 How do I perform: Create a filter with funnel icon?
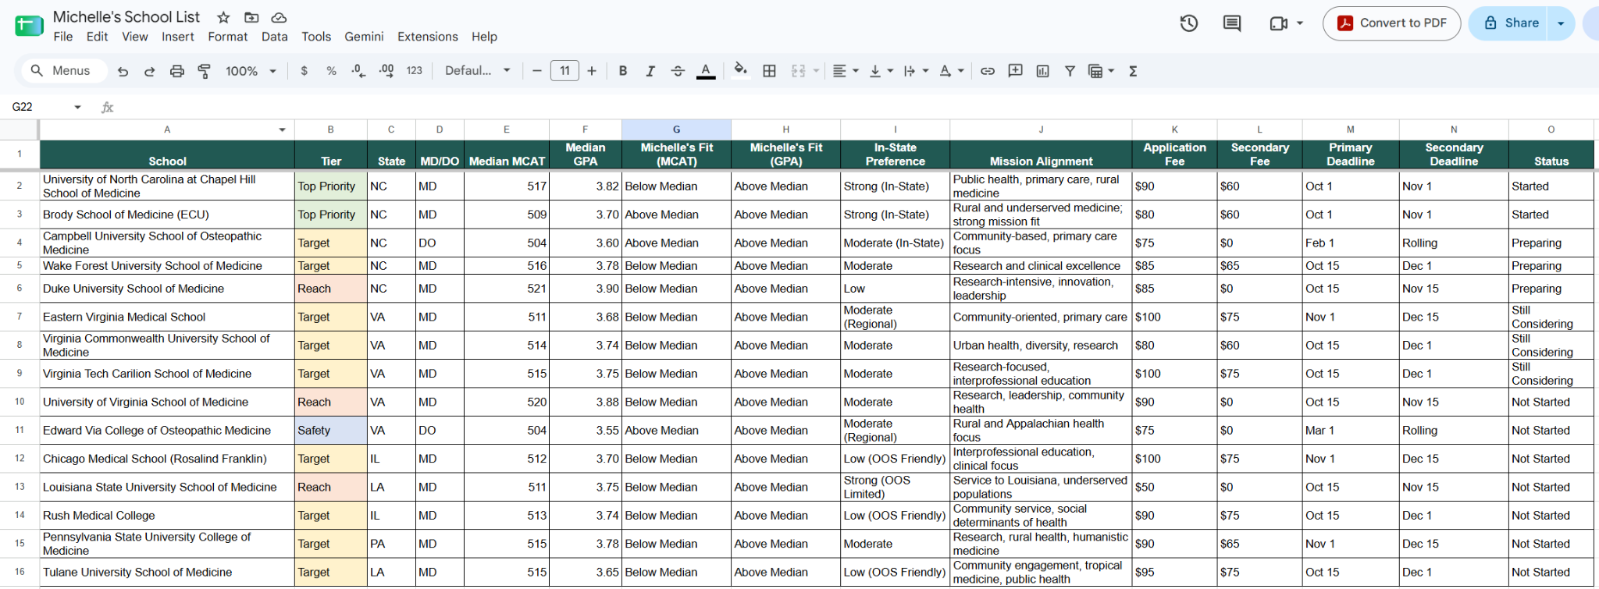1070,71
